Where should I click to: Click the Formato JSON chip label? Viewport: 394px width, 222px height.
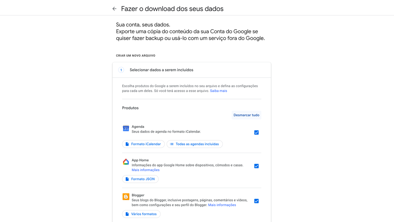pos(143,179)
